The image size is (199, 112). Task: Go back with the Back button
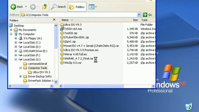pos(17,7)
